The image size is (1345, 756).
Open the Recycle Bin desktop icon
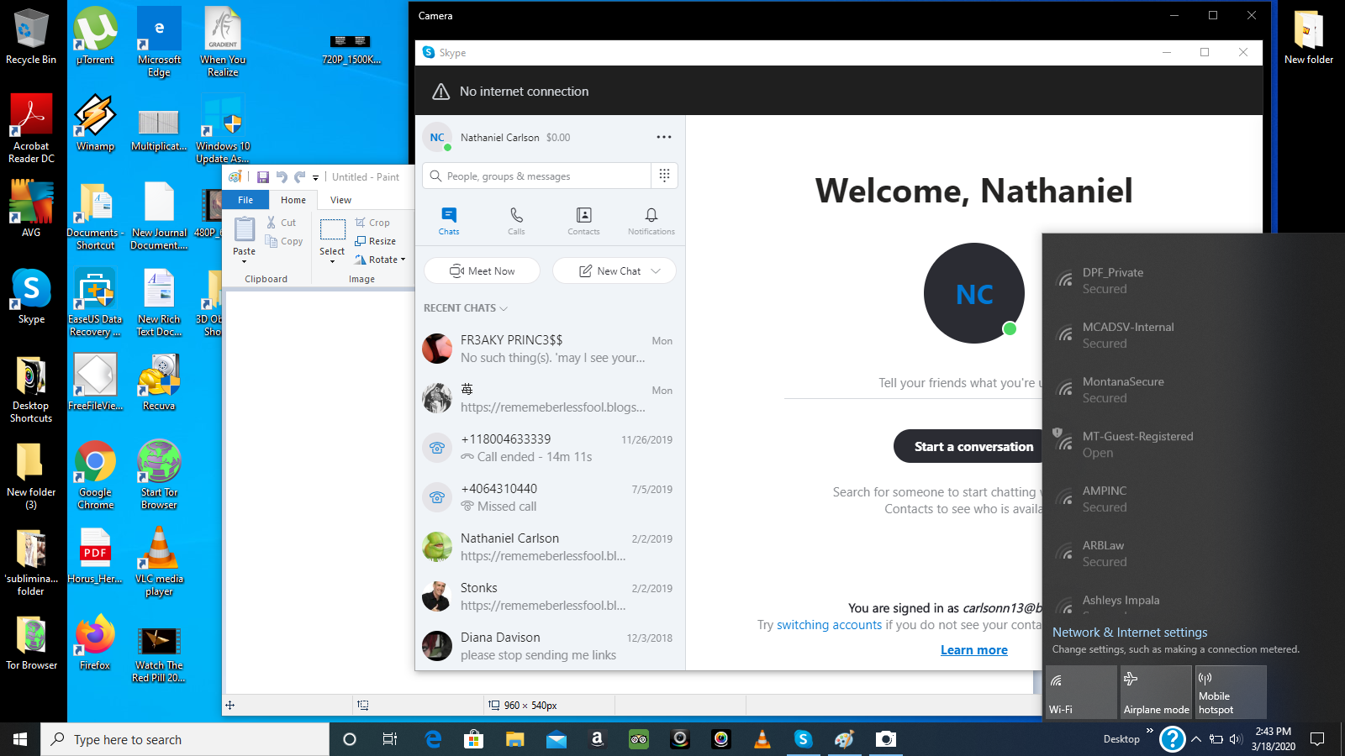[x=31, y=37]
